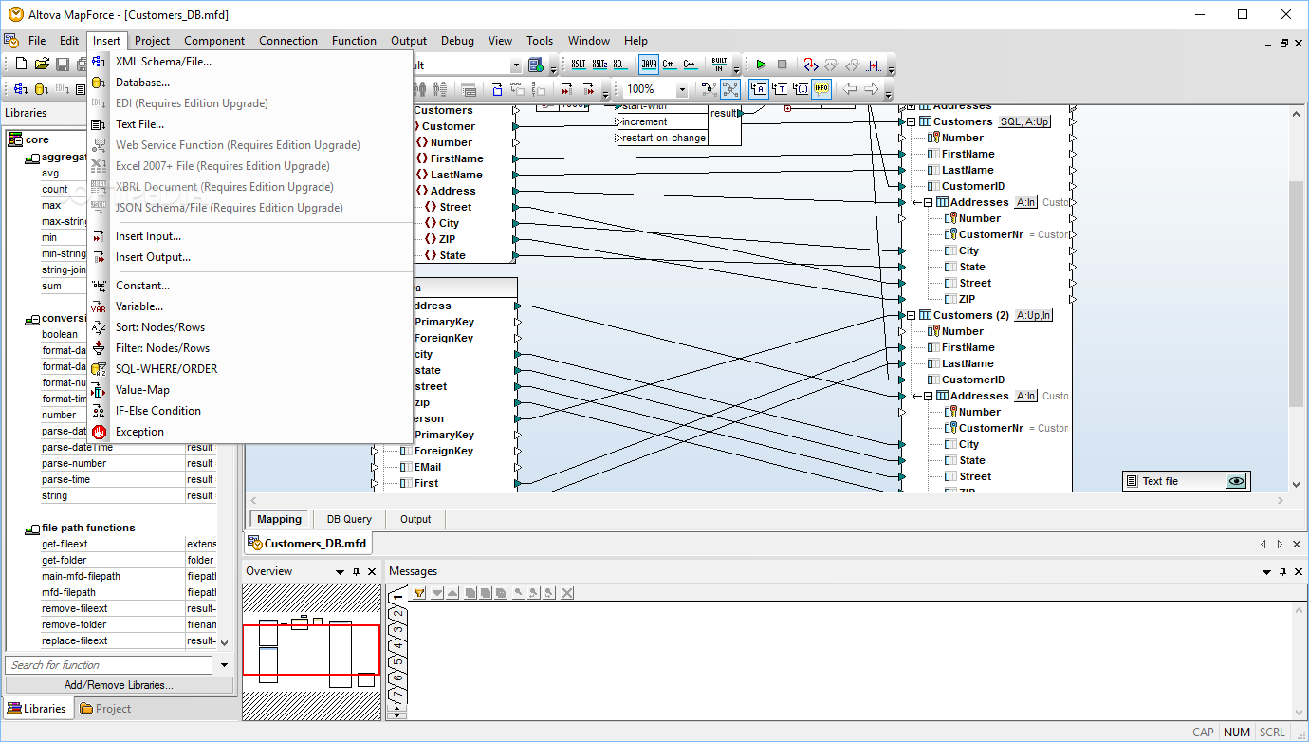Image resolution: width=1309 pixels, height=742 pixels.
Task: Click mapping area vertical scrollbar
Action: (1297, 294)
